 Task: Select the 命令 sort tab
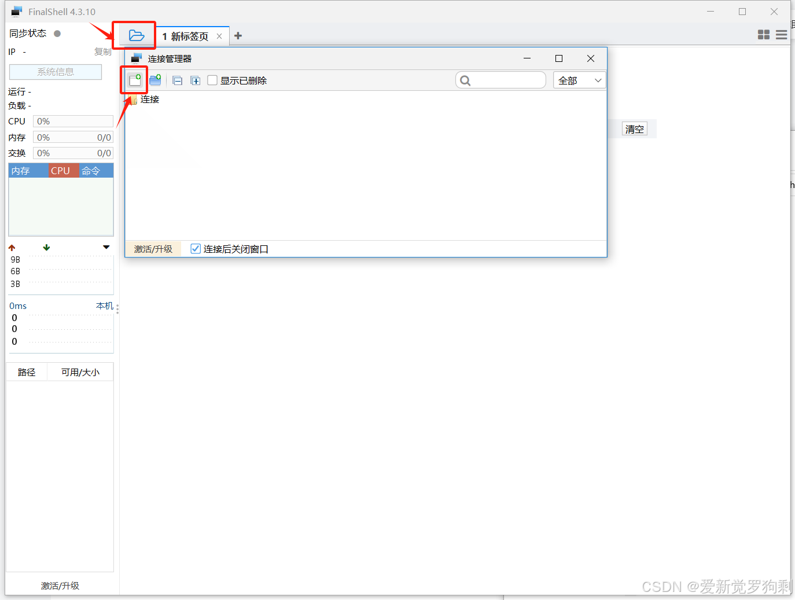[96, 171]
